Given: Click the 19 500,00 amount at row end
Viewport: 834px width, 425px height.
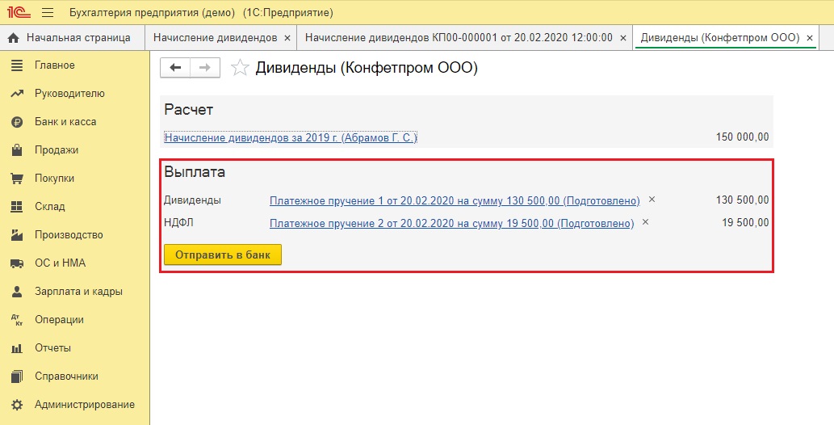Looking at the screenshot, I should [745, 223].
